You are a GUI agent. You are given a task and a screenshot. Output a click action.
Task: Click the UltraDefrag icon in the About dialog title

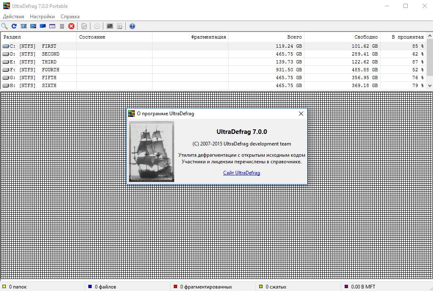pyautogui.click(x=131, y=114)
